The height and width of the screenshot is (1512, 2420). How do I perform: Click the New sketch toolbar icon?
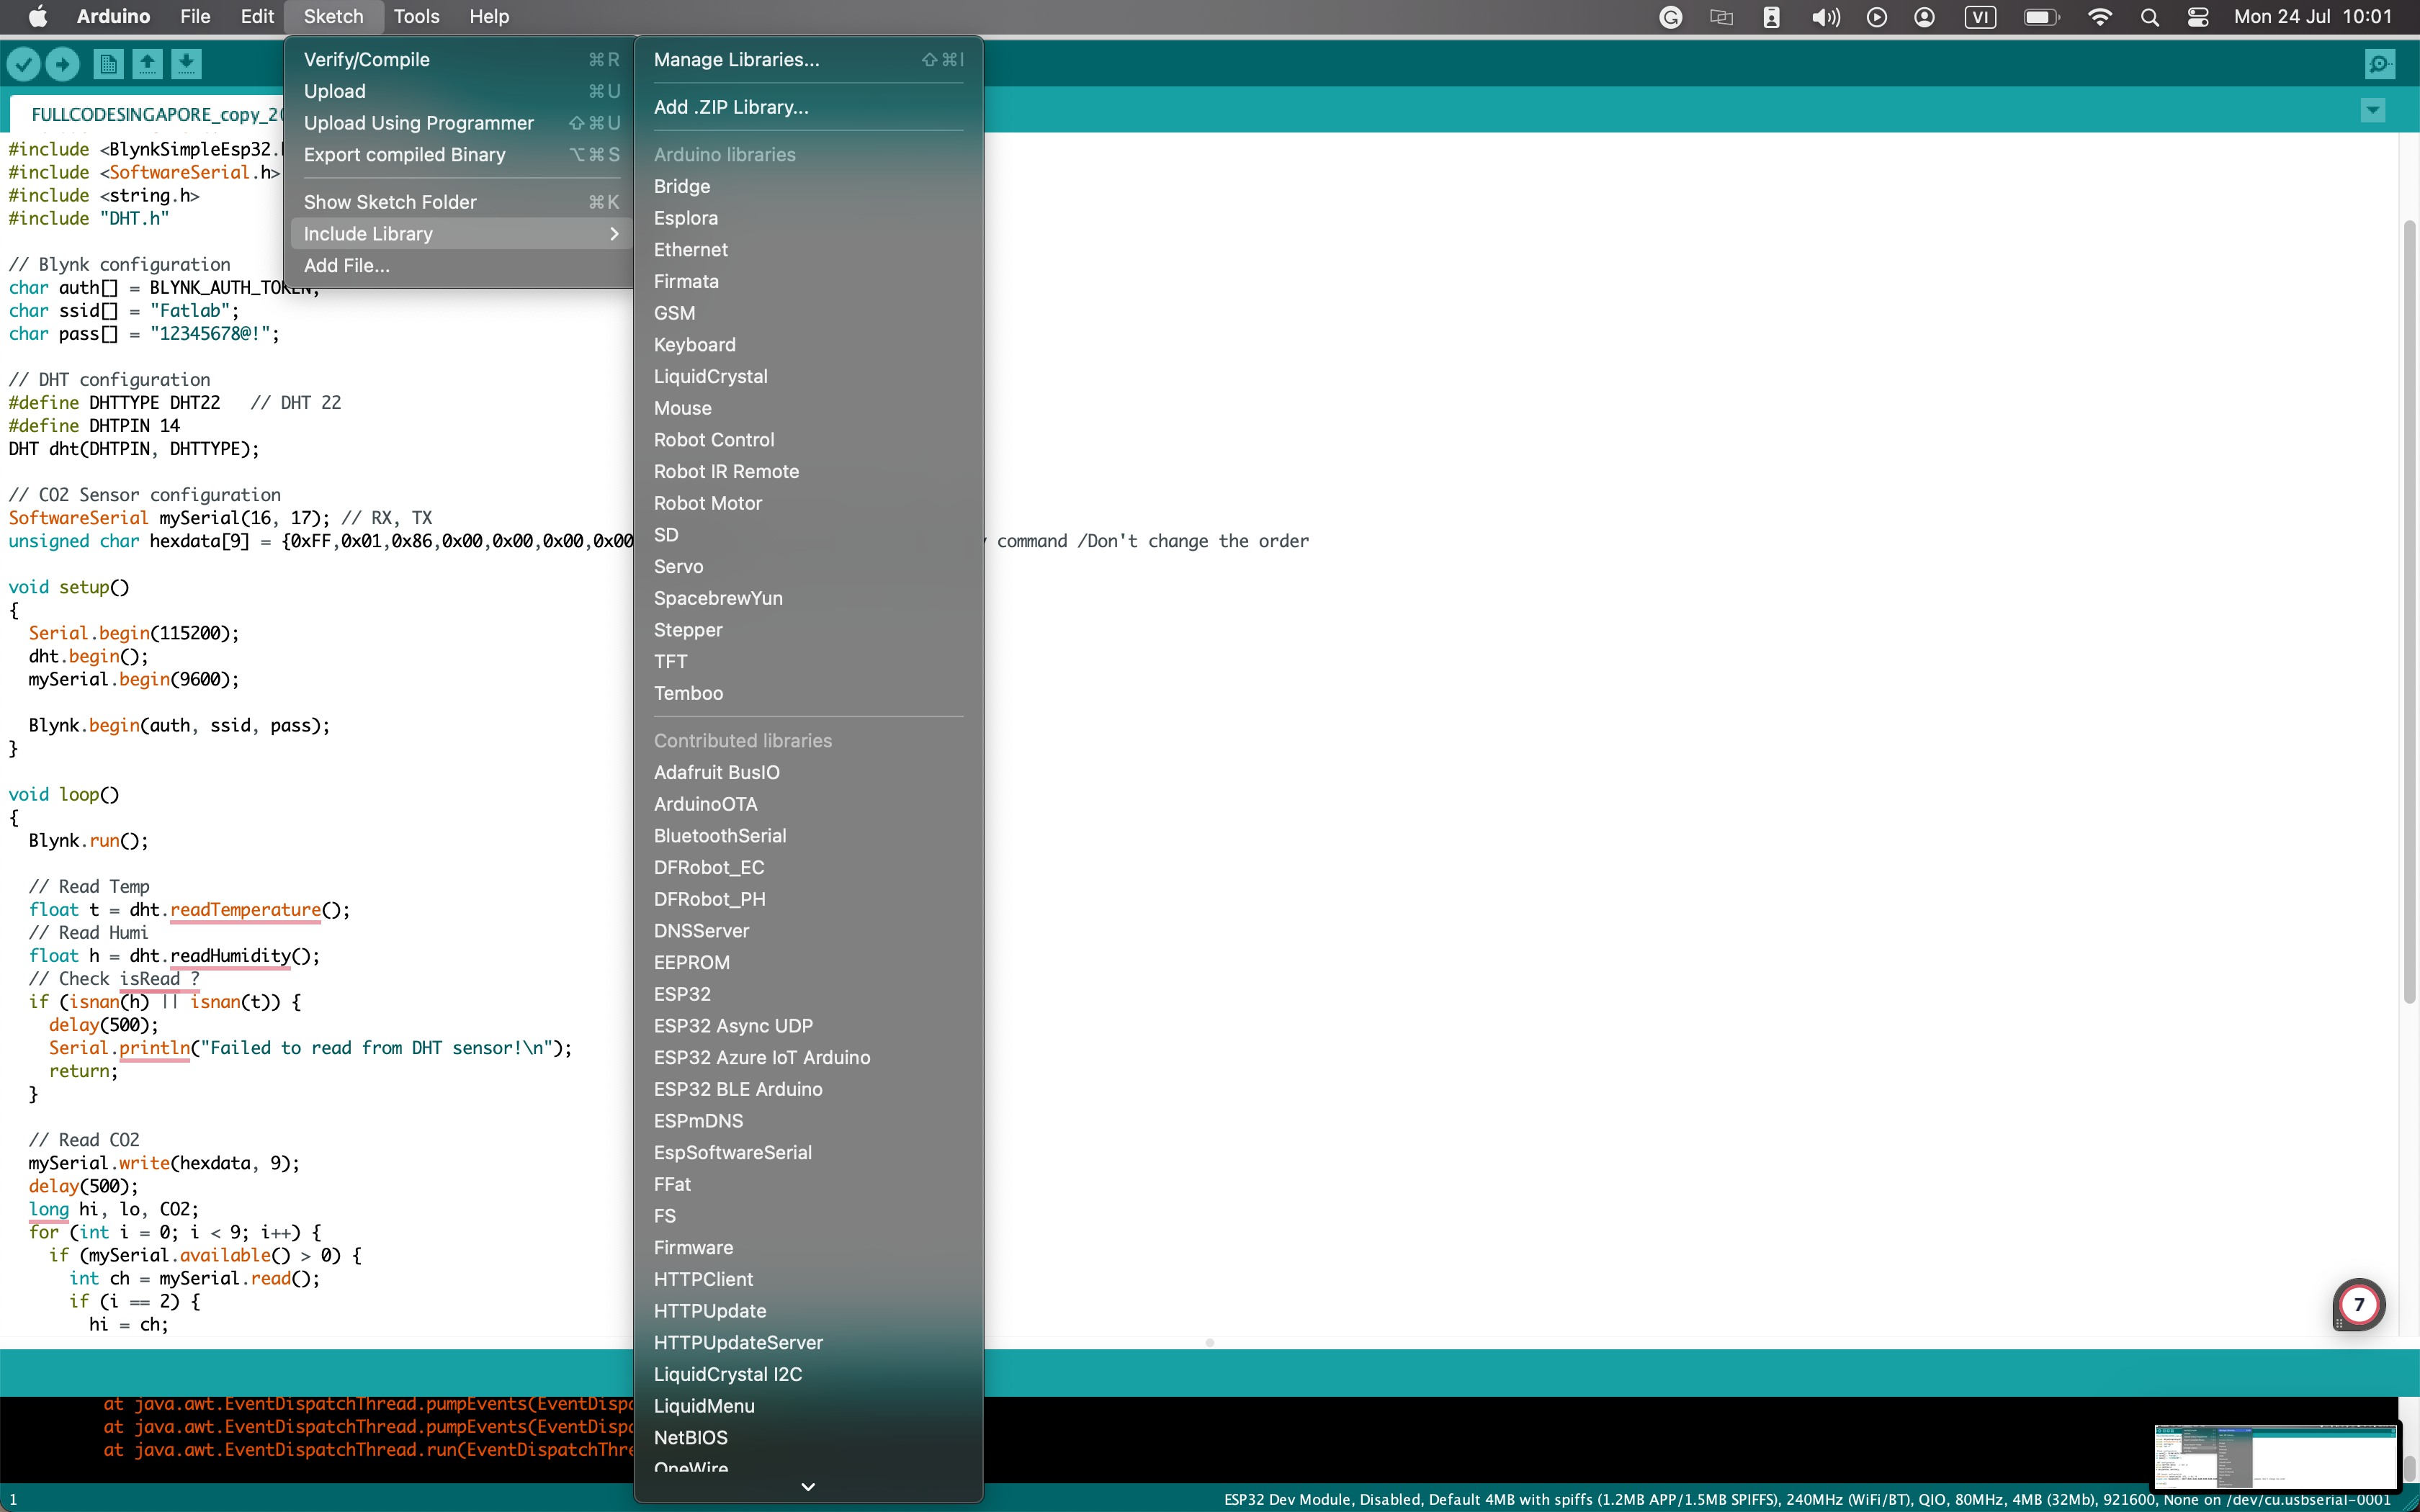(x=108, y=64)
